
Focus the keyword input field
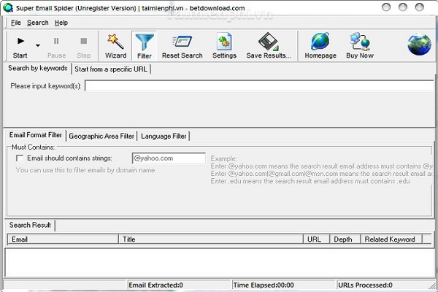coord(259,86)
